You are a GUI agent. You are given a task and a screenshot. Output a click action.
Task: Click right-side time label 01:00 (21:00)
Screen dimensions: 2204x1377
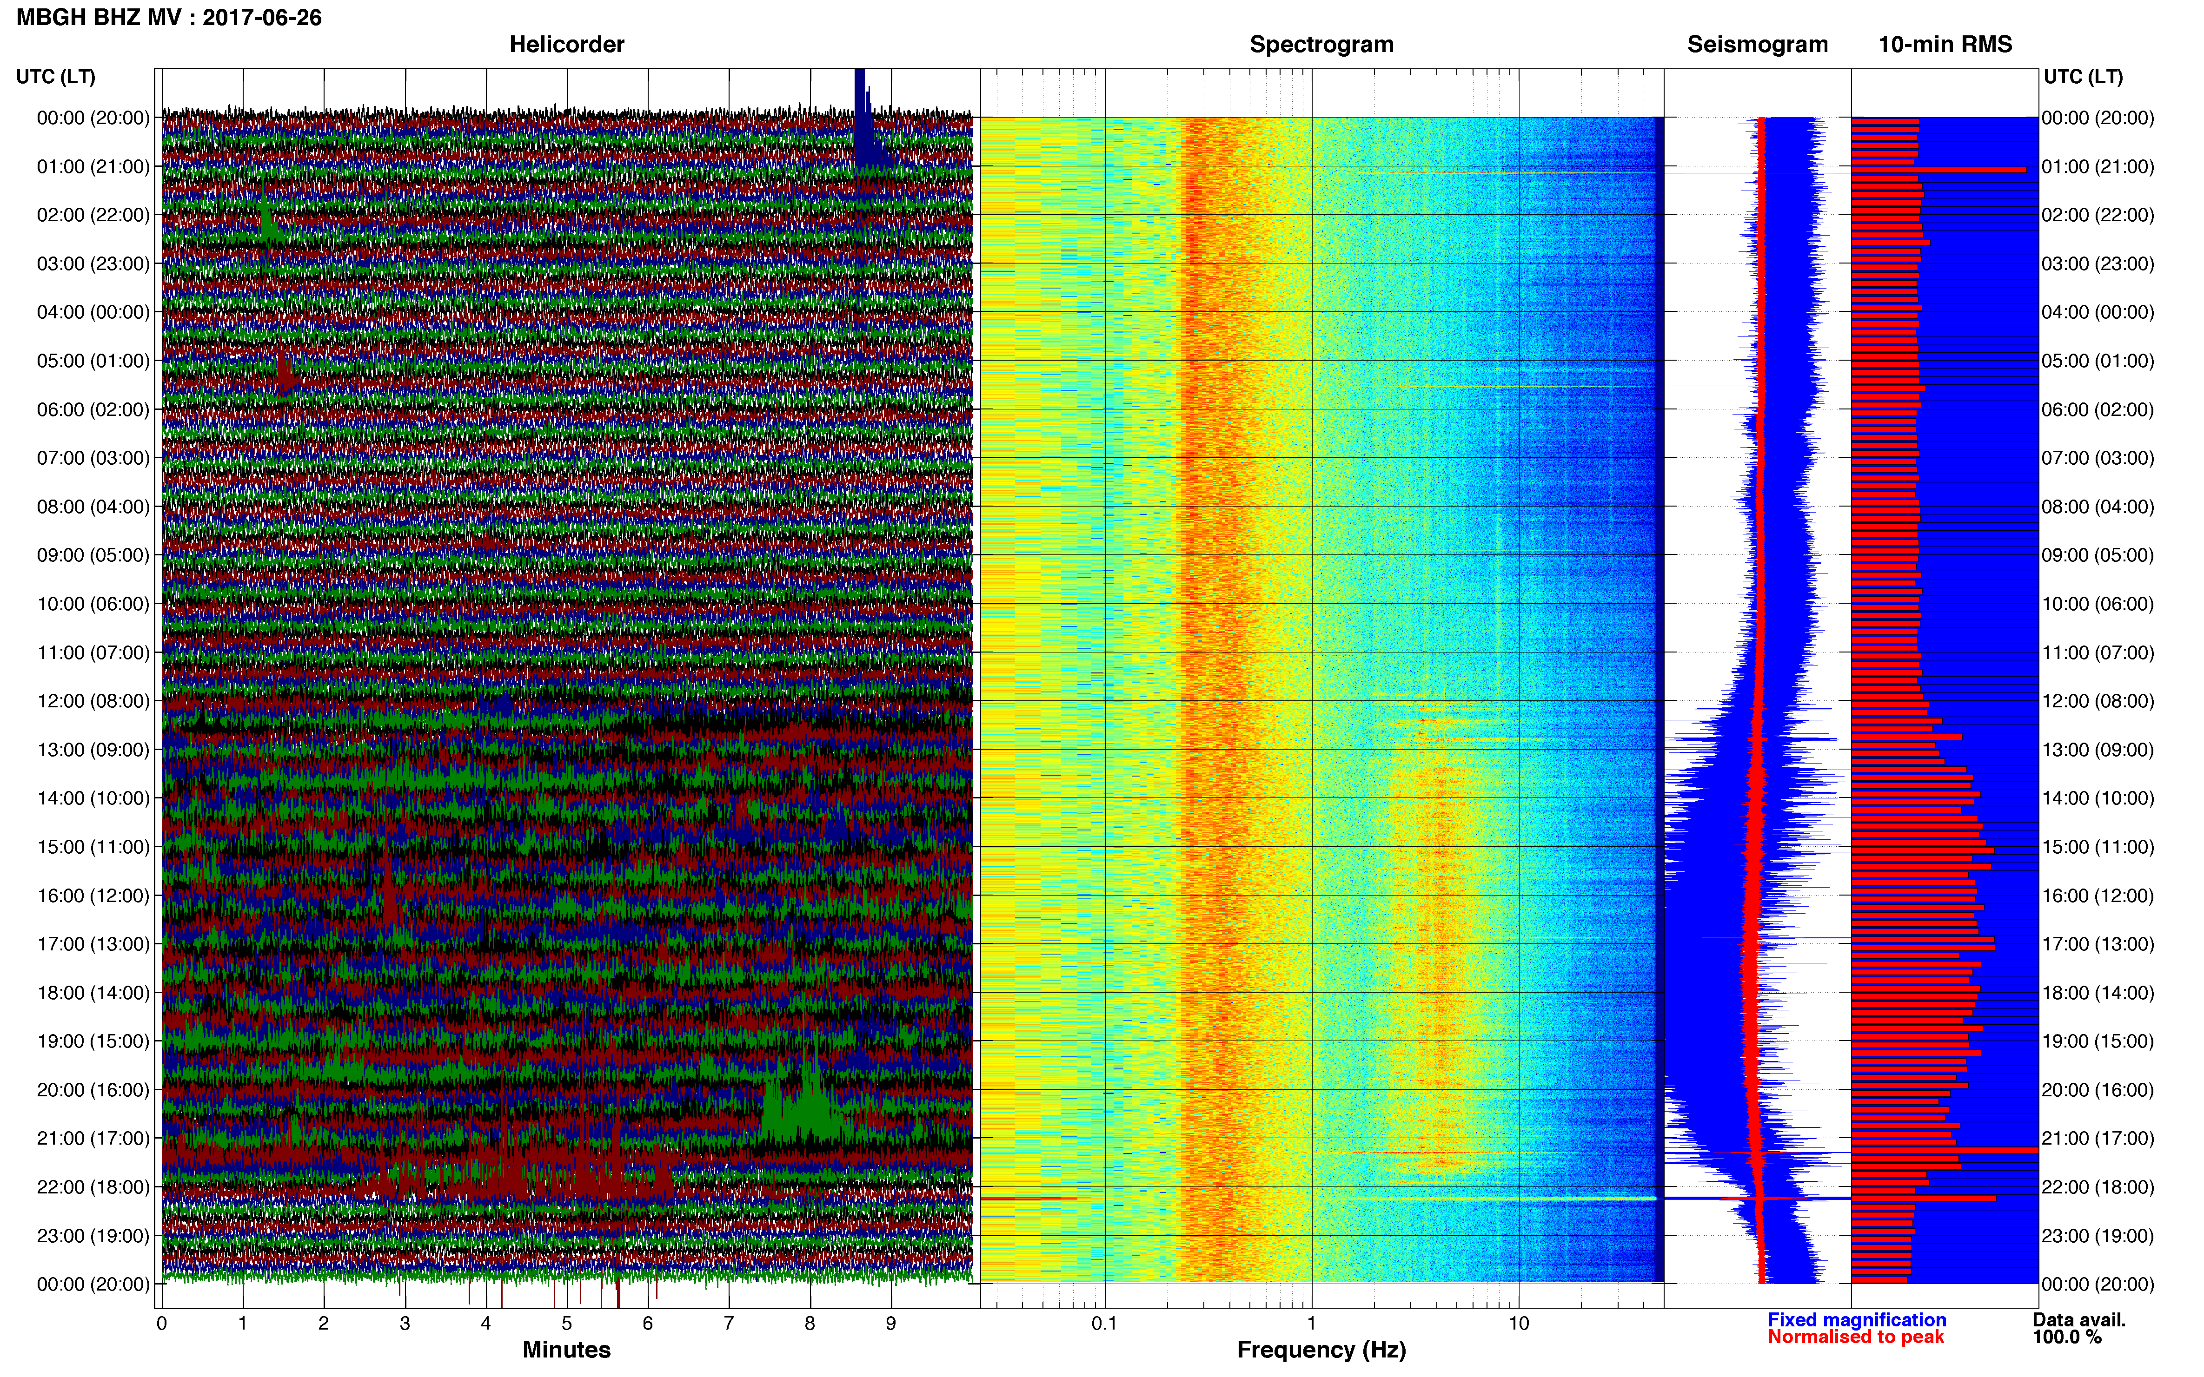coord(2098,167)
